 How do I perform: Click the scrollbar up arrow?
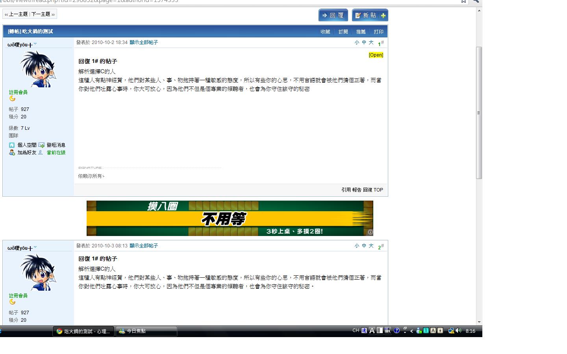click(479, 10)
